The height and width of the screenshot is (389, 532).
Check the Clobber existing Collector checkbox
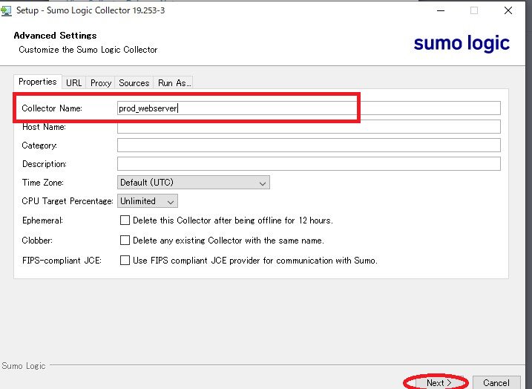coord(125,241)
